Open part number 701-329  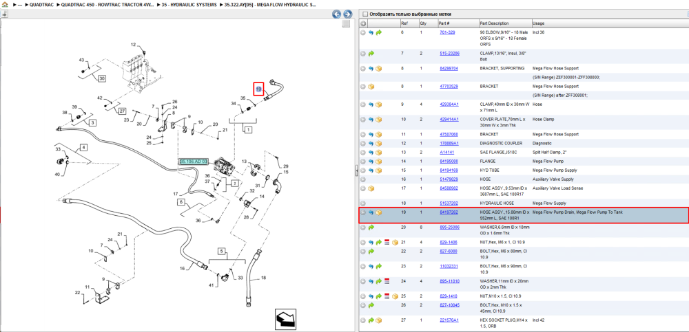pos(447,32)
